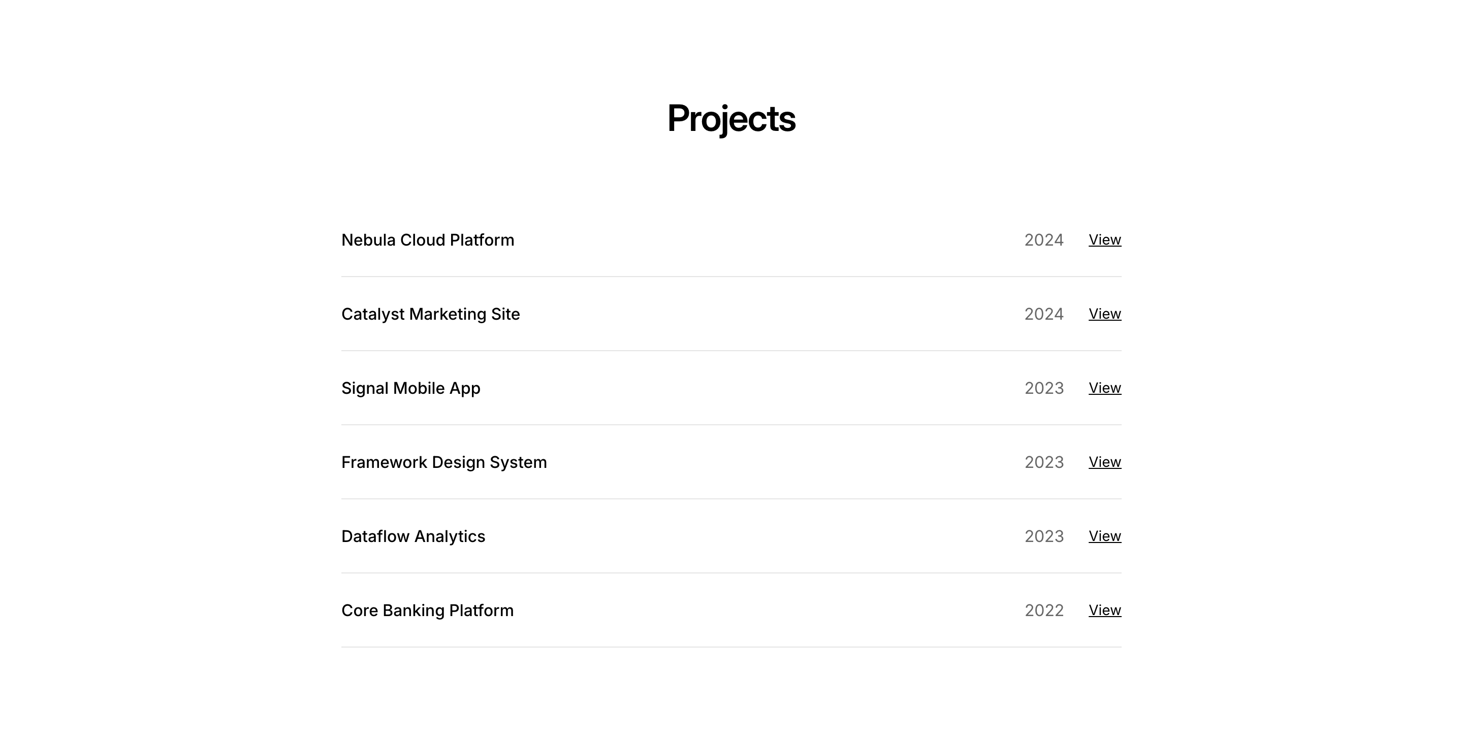Click the 2022 year beside Core Banking Platform

point(1043,611)
